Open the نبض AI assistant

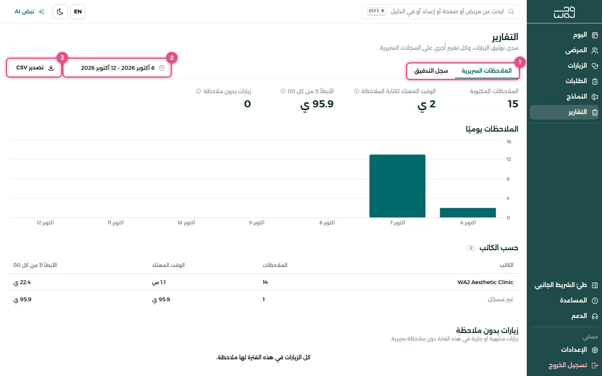pos(29,12)
